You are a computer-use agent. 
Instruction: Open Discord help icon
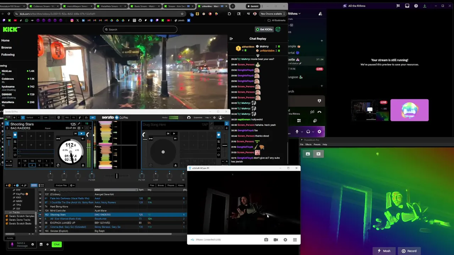(x=416, y=6)
